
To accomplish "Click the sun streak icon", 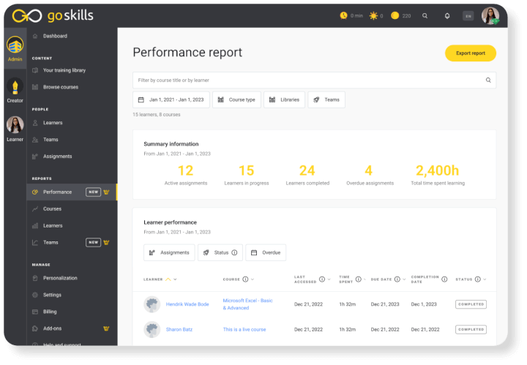I will tap(373, 16).
